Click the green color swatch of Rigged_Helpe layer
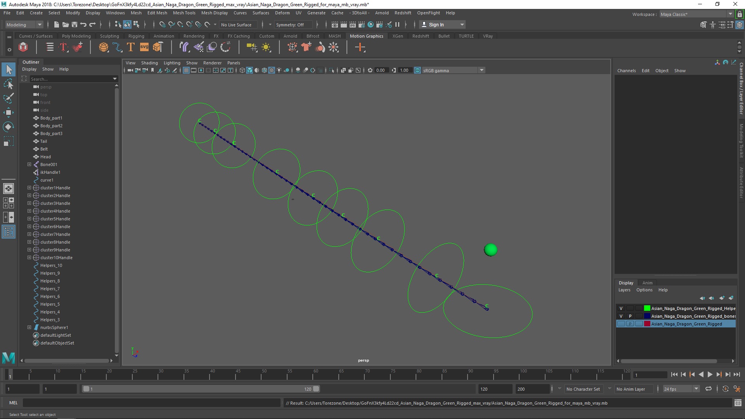 [x=647, y=308]
